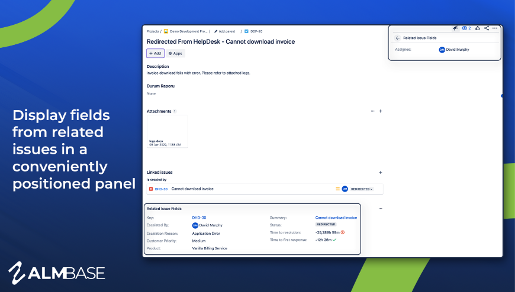515x292 pixels.
Task: Click Add parent in the breadcrumb
Action: pyautogui.click(x=225, y=31)
